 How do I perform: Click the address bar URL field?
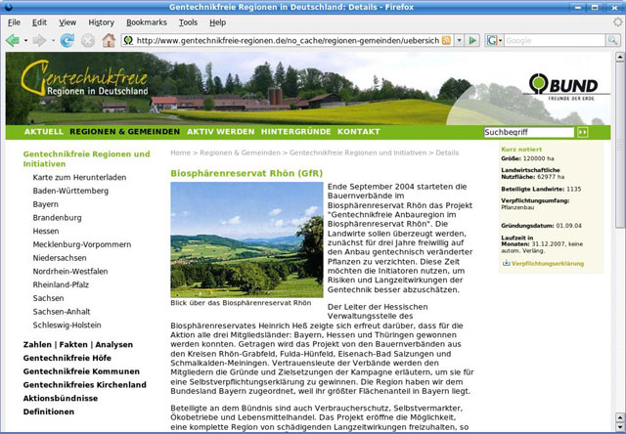tap(288, 40)
